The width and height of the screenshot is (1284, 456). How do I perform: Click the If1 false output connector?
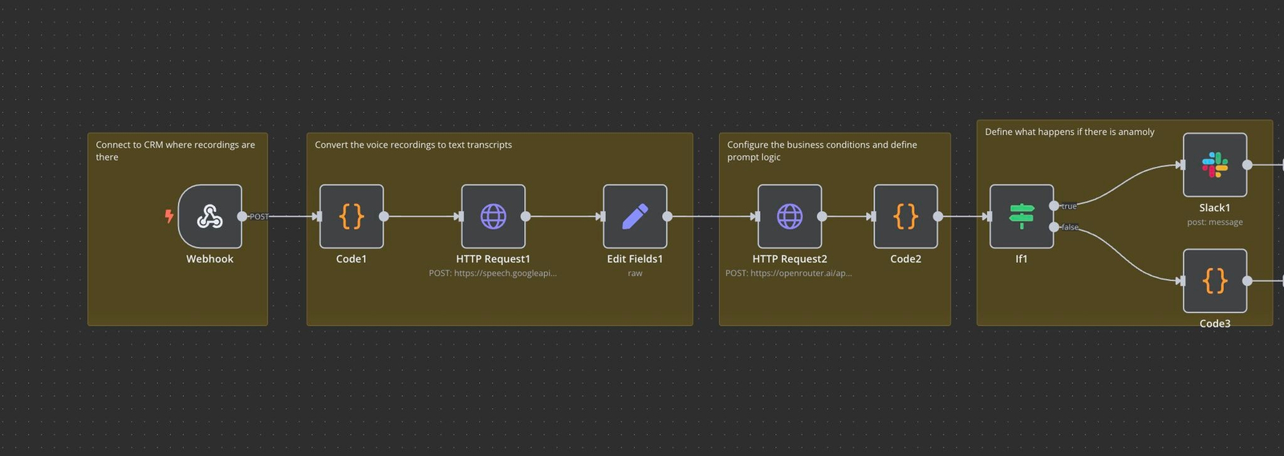coord(1054,227)
